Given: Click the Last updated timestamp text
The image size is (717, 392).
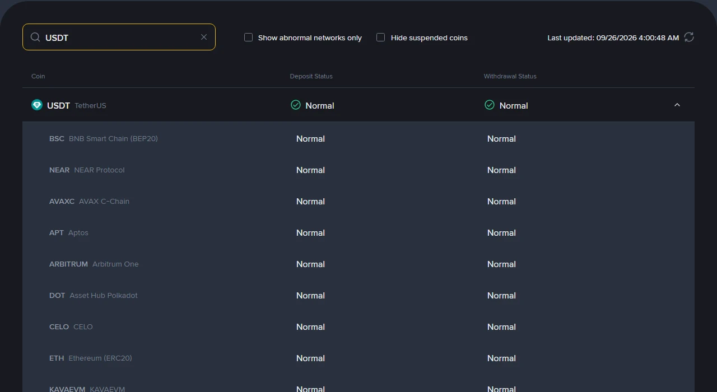Looking at the screenshot, I should (613, 38).
